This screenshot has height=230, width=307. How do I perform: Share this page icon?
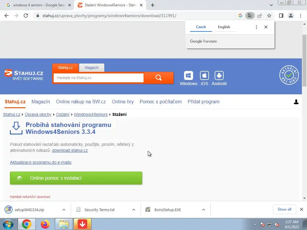pyautogui.click(x=260, y=16)
